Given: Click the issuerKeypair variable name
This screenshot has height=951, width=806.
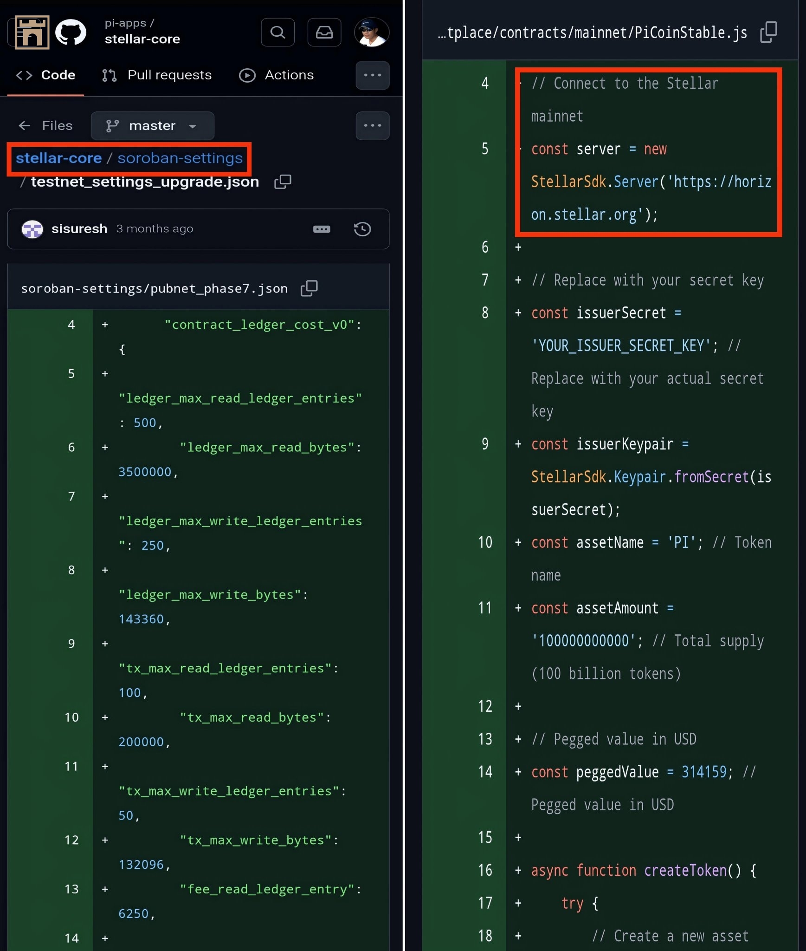Looking at the screenshot, I should (x=625, y=444).
